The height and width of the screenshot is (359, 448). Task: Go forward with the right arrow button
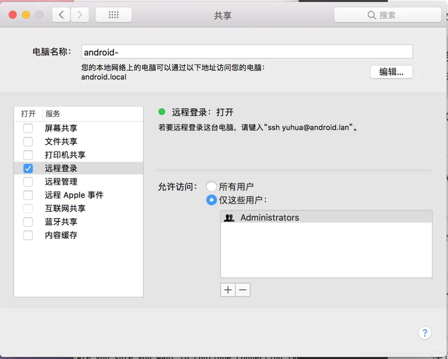click(80, 15)
